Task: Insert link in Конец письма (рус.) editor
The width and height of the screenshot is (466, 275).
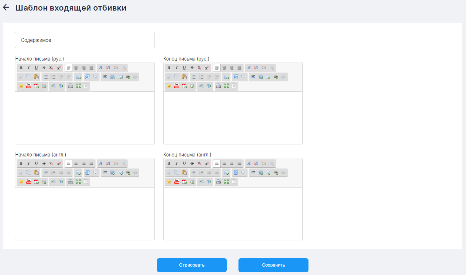Action: click(x=276, y=77)
